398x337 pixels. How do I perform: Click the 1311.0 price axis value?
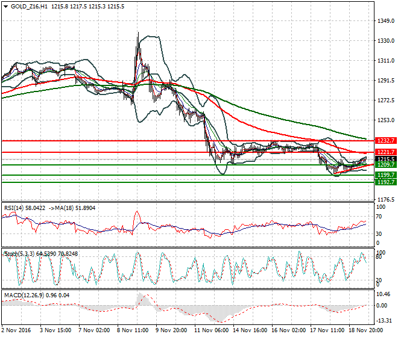386,61
